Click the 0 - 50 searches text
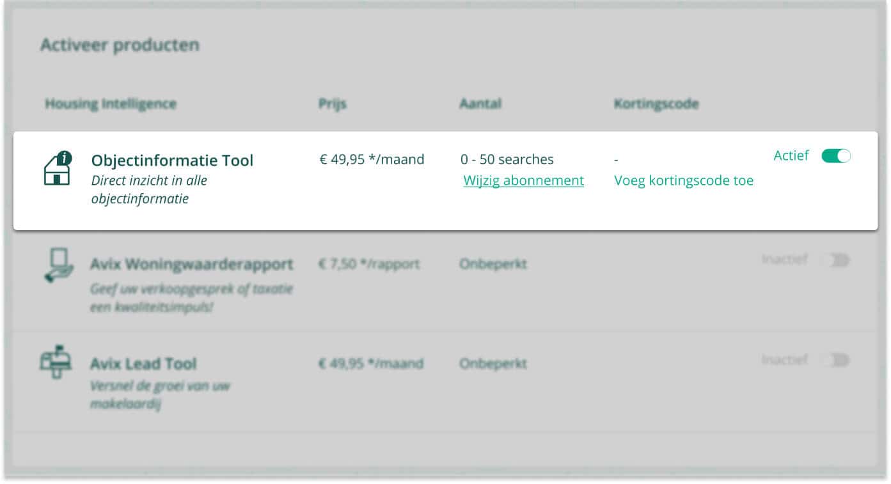891x484 pixels. click(x=507, y=159)
